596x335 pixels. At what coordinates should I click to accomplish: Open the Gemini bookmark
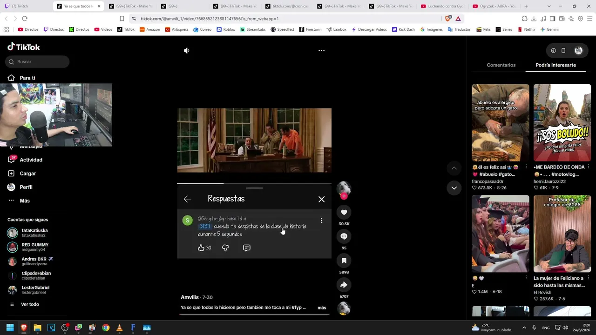coord(549,29)
